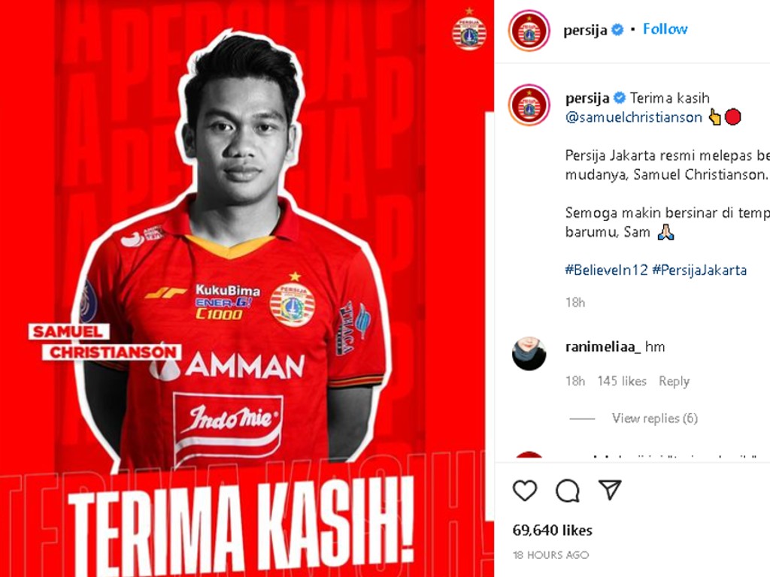
Task: Open the comment bubble icon
Action: point(568,490)
